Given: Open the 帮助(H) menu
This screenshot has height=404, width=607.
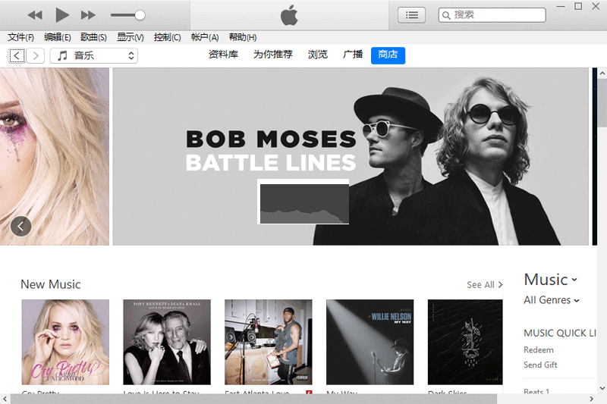Looking at the screenshot, I should [x=242, y=37].
